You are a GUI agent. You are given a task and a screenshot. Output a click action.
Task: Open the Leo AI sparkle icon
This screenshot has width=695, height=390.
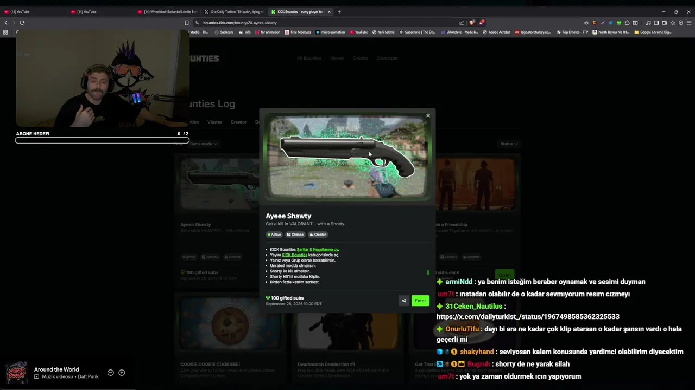673,23
